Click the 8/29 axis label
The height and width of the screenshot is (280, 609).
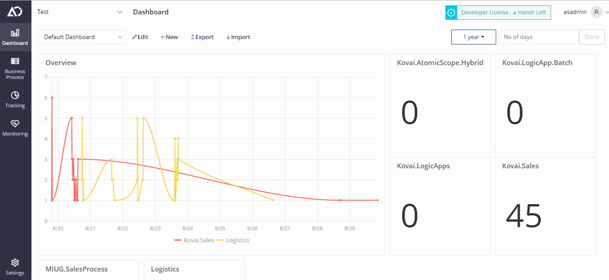click(350, 228)
